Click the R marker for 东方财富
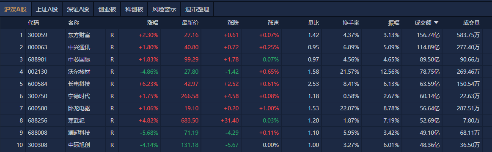This screenshot has height=152, width=492. (x=112, y=35)
